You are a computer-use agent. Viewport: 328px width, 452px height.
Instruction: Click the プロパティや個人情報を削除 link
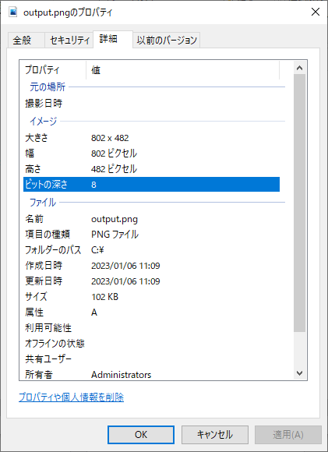(x=71, y=397)
